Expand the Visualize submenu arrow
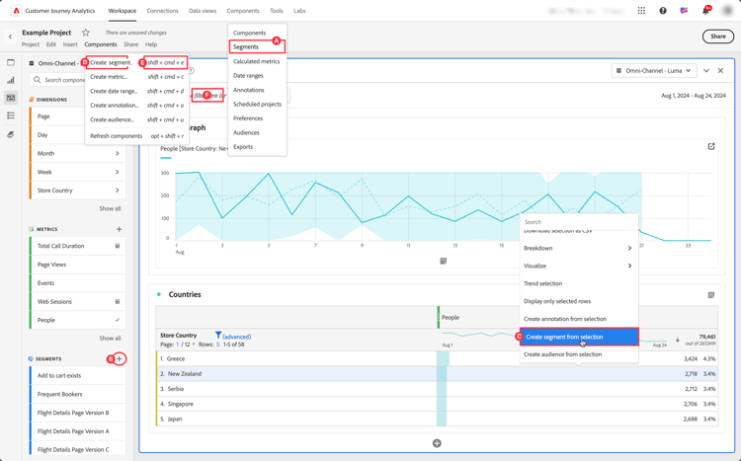Viewport: 741px width, 461px height. click(x=629, y=266)
